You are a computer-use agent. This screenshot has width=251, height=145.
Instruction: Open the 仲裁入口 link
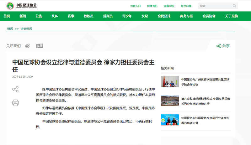click(x=136, y=6)
